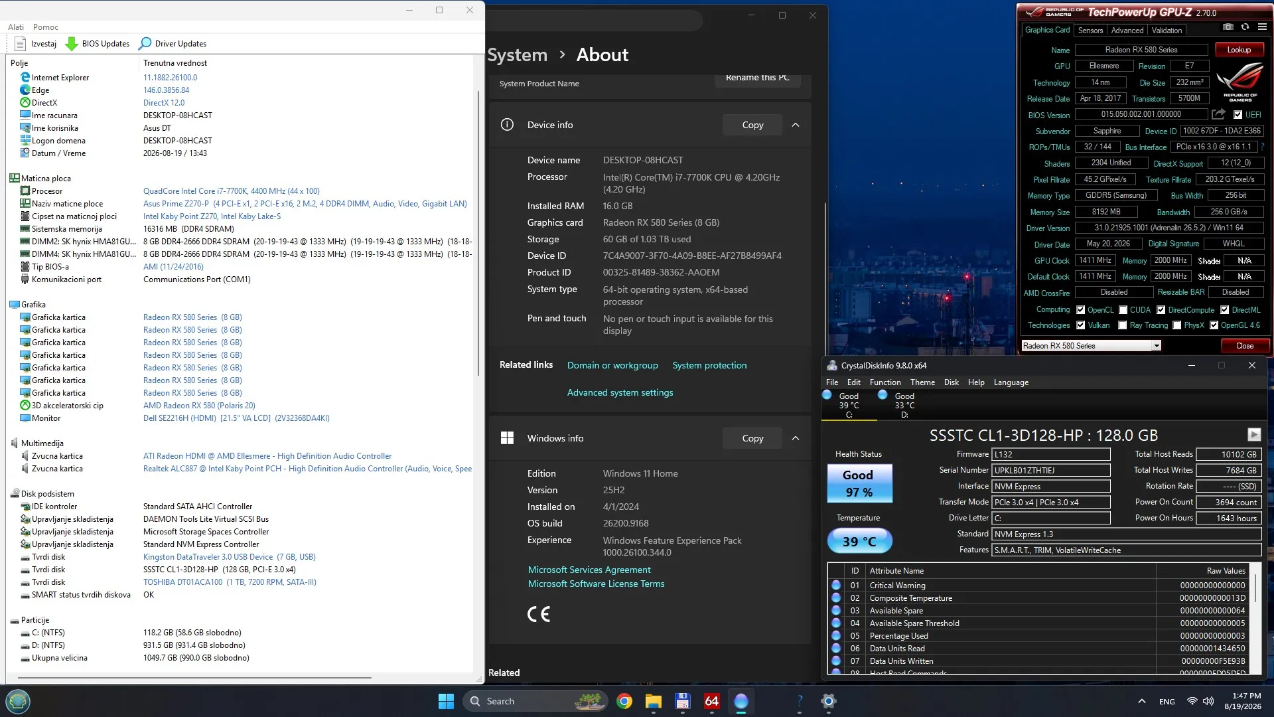Click the question mark taskbar icon
Image resolution: width=1274 pixels, height=717 pixels.
pyautogui.click(x=800, y=701)
